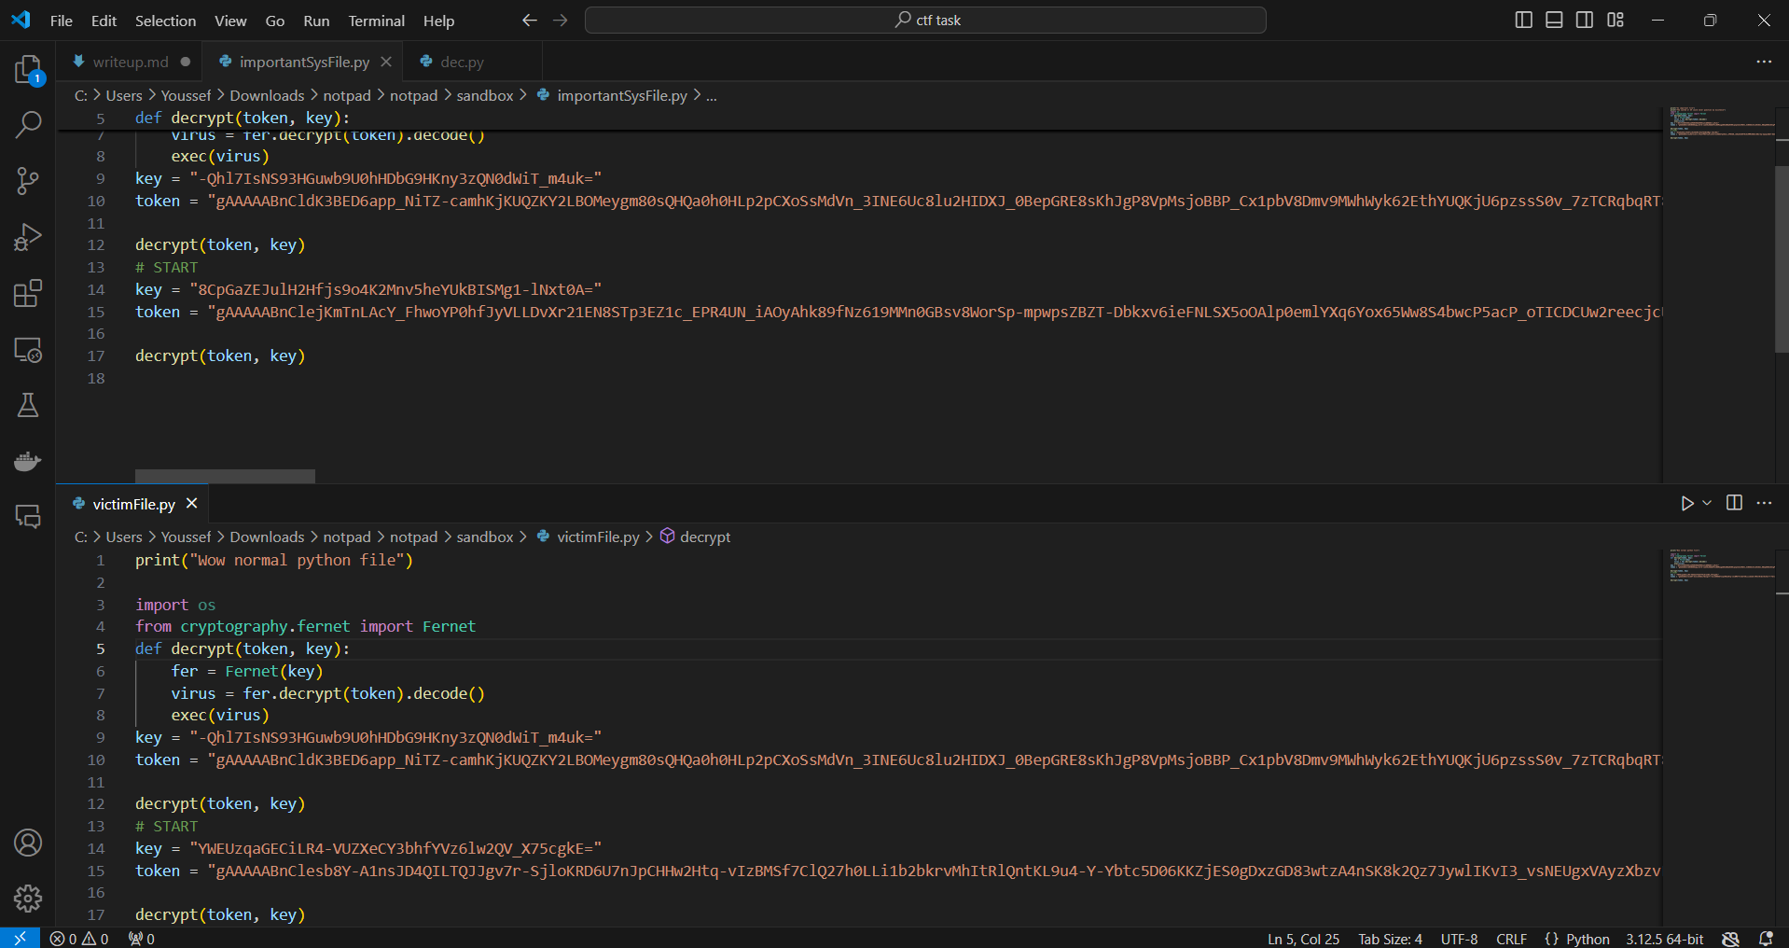The height and width of the screenshot is (948, 1789).
Task: Switch to the dec.py tab
Action: (462, 62)
